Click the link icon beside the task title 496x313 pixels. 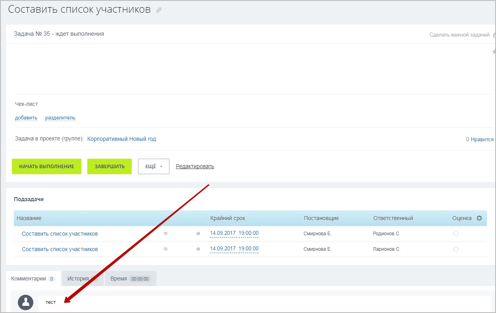tap(159, 11)
